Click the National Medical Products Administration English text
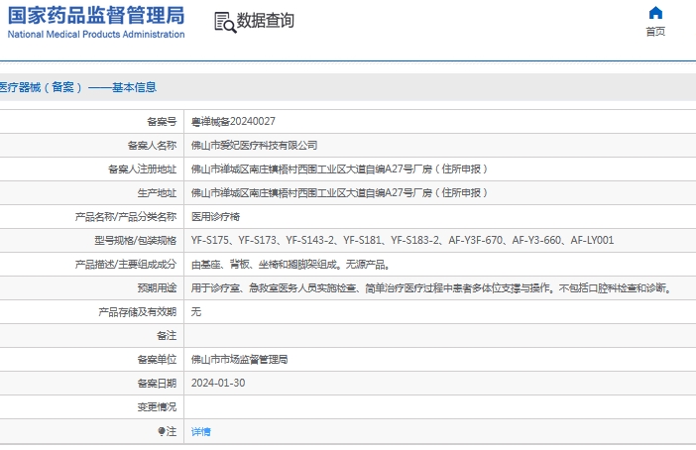 click(96, 34)
